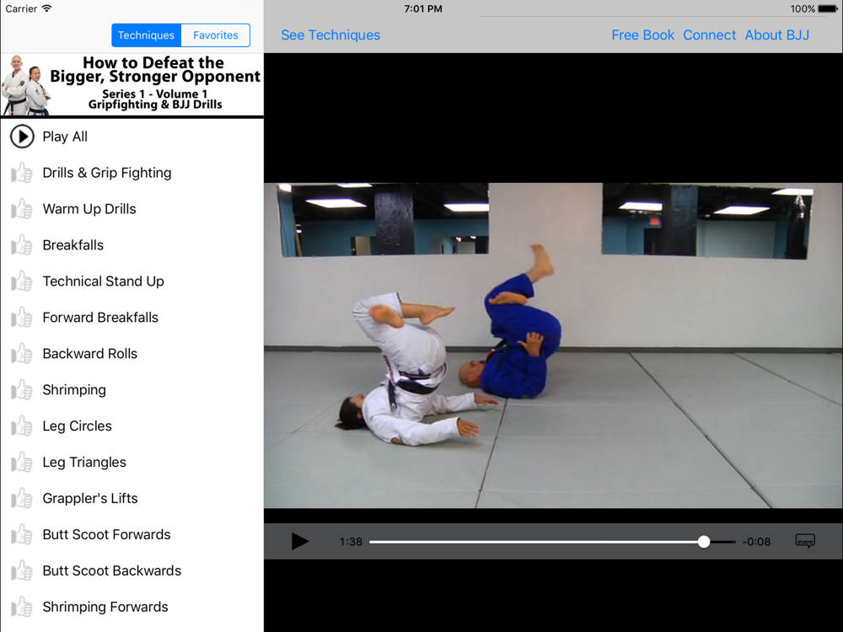Like Shrimping Forwards via thumbs-up icon
This screenshot has height=632, width=843.
tap(22, 607)
